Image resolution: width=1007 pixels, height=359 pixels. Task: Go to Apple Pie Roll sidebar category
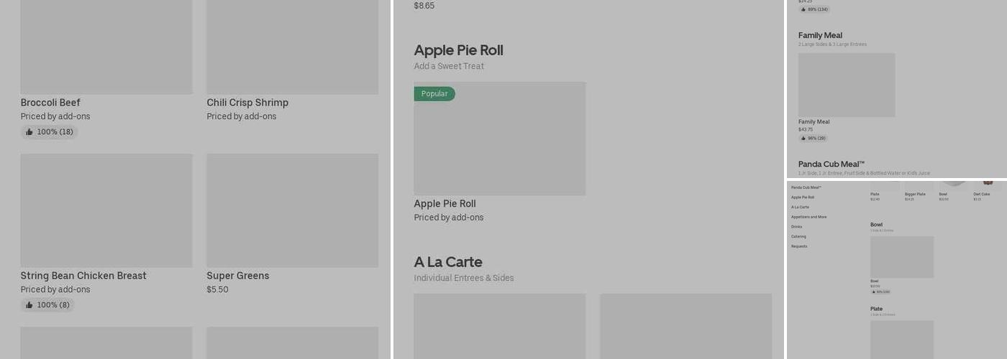pos(803,197)
